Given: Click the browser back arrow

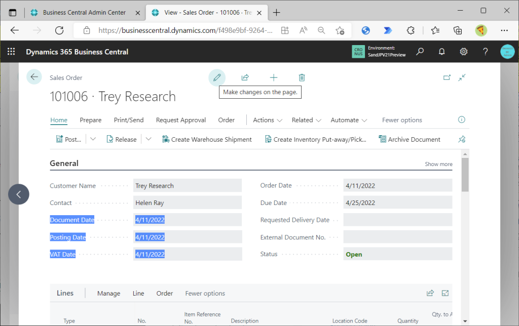Looking at the screenshot, I should pos(15,31).
